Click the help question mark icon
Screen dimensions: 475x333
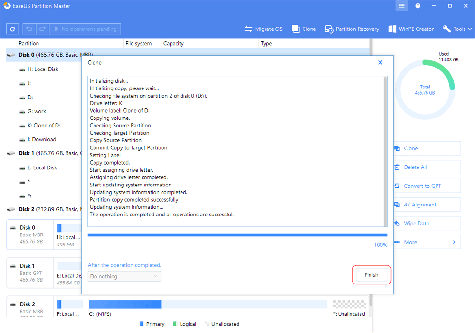tap(418, 6)
